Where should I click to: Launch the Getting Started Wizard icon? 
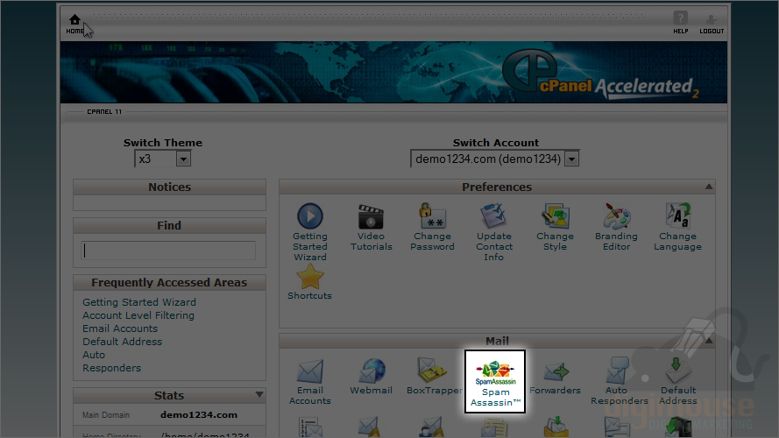(x=310, y=216)
